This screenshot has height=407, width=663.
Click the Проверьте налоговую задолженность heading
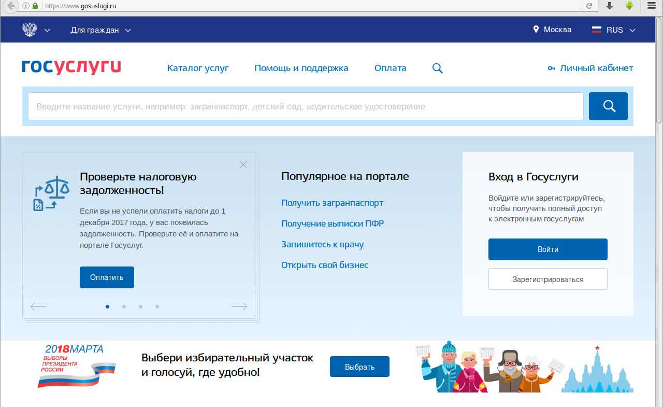point(138,183)
